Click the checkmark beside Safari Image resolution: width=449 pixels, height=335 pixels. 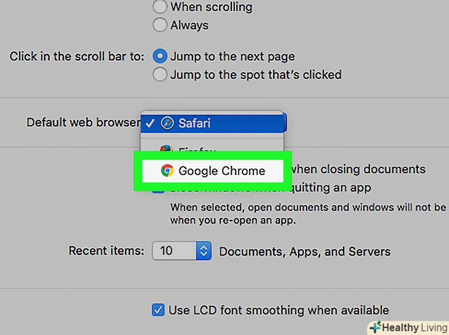(x=150, y=123)
